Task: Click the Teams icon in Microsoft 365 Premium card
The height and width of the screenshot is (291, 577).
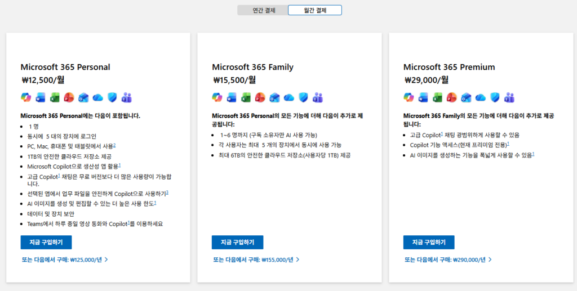Action: [x=509, y=97]
